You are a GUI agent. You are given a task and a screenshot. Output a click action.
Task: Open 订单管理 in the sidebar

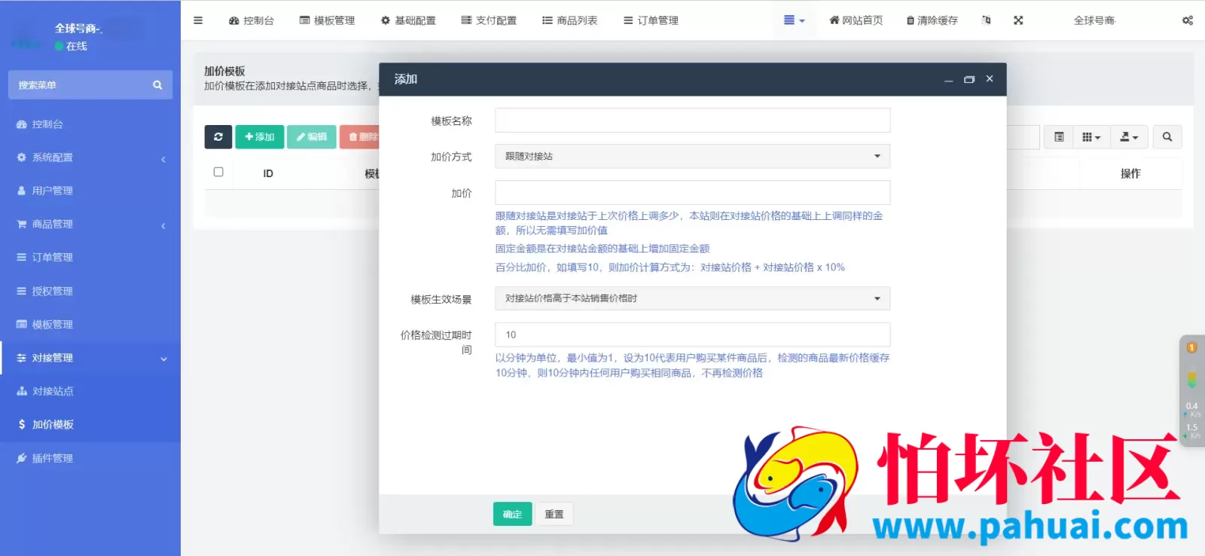click(x=90, y=257)
